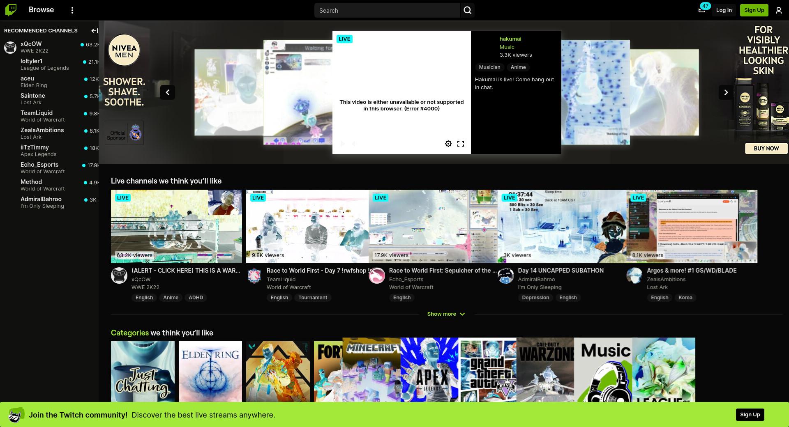
Task: Open Elden Ring category cover
Action: [210, 372]
